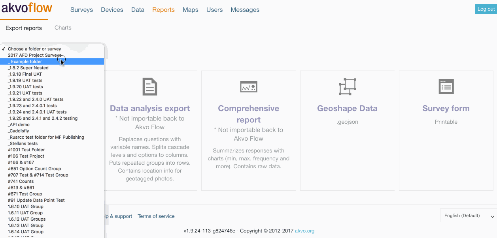Choose '_1.9.22 and 2.4.0 UAT tests'
497x238 pixels.
coord(52,99)
